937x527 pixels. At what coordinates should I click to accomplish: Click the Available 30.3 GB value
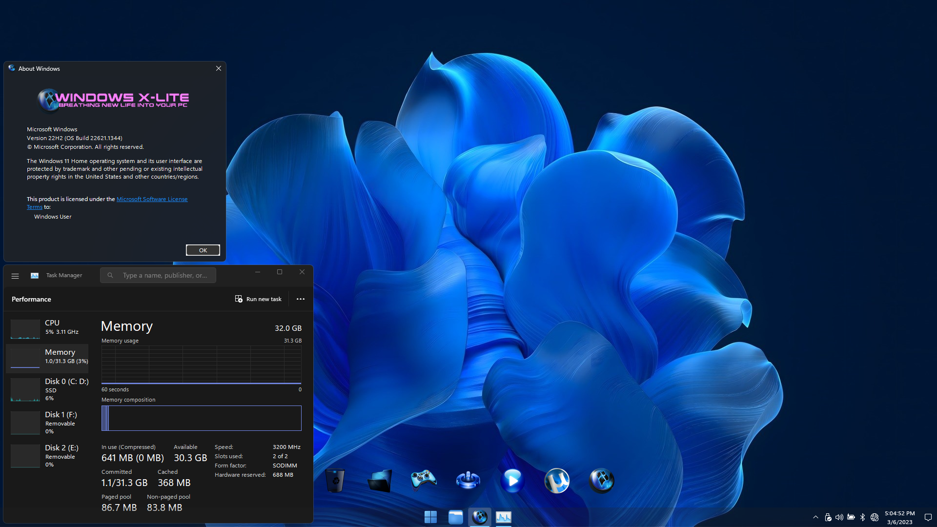(190, 458)
